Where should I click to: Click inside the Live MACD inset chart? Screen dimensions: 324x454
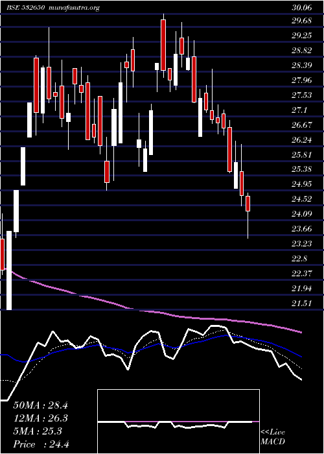[x=178, y=422]
